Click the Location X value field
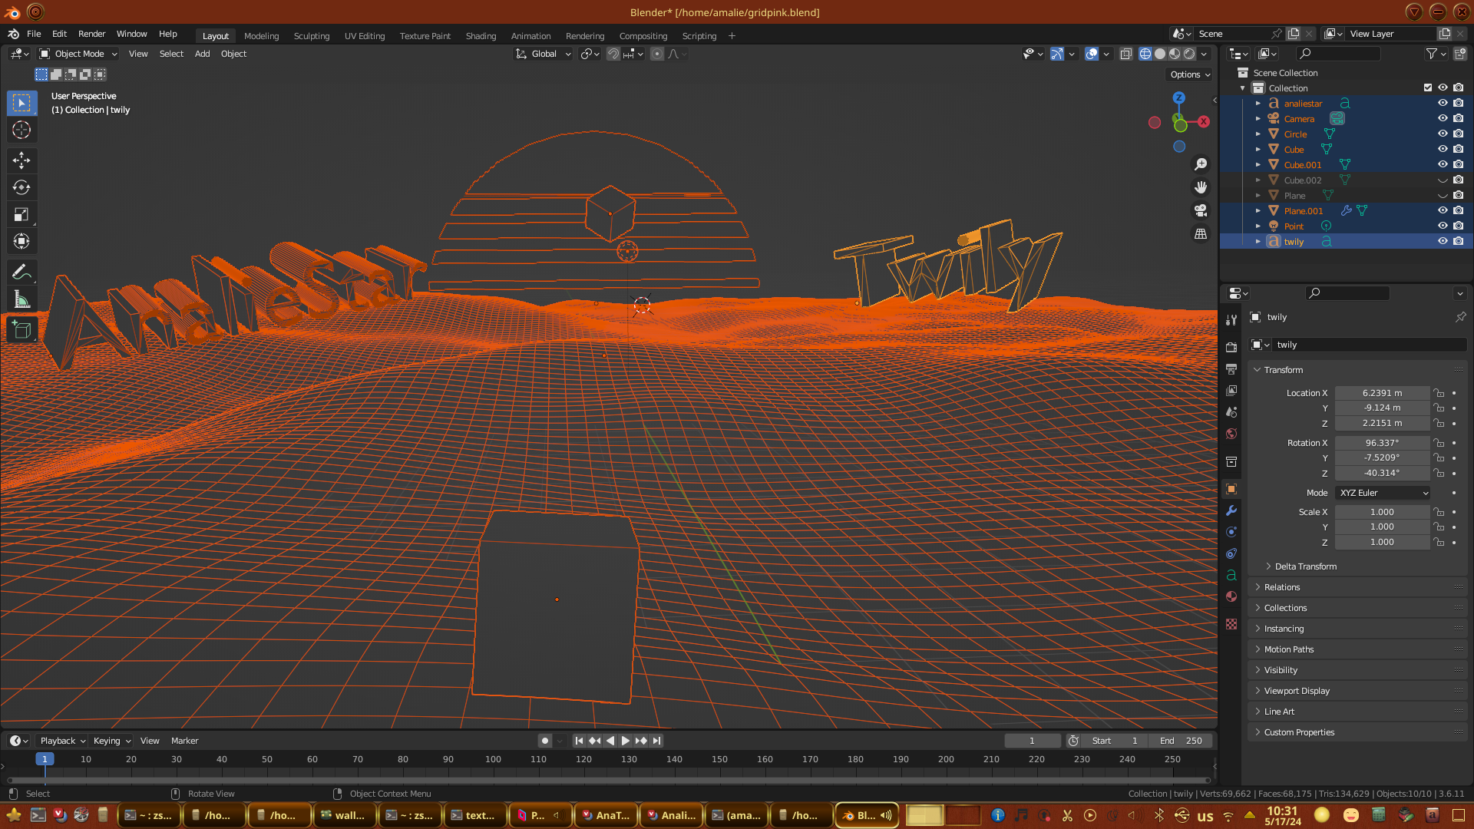 1381,393
